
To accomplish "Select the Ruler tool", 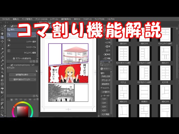I will (x=2, y=104).
